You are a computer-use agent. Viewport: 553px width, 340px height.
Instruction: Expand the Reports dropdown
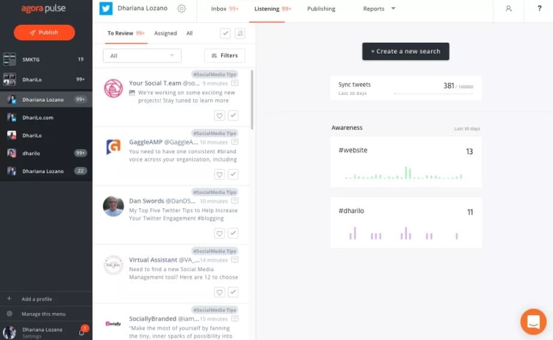point(379,9)
